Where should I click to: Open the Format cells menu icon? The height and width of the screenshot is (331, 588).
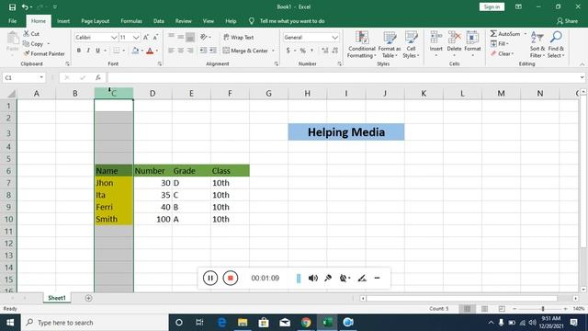[472, 38]
